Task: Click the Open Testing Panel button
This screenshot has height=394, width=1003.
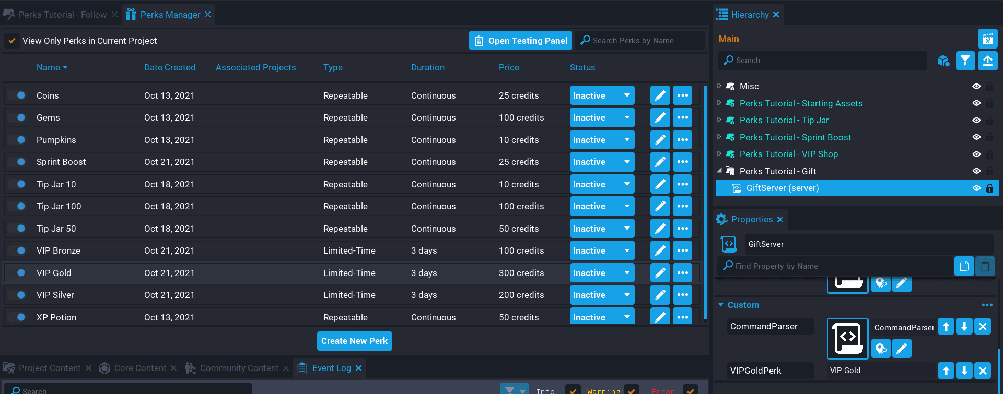Action: point(520,41)
